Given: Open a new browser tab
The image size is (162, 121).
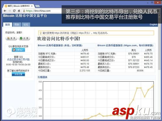Looking at the screenshot, I should click(x=37, y=6).
